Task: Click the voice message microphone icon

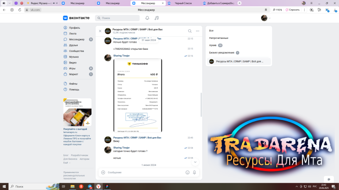Action: point(195,172)
